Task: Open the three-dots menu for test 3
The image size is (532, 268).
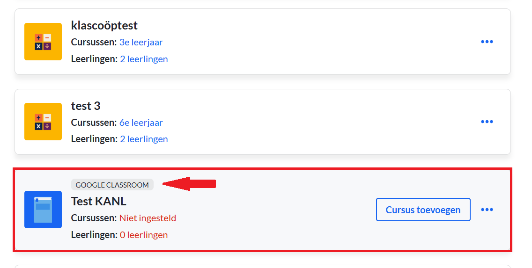Action: click(487, 122)
